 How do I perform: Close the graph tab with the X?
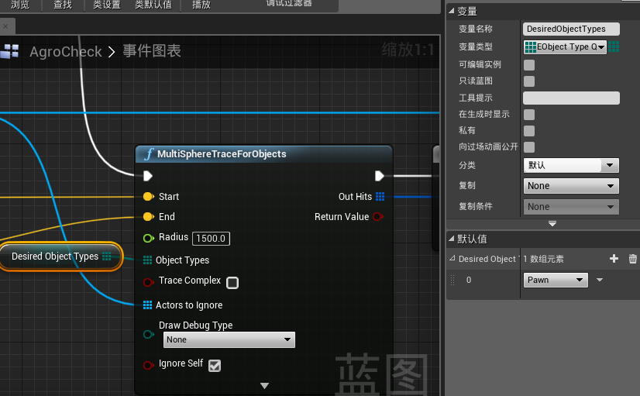coord(5,26)
